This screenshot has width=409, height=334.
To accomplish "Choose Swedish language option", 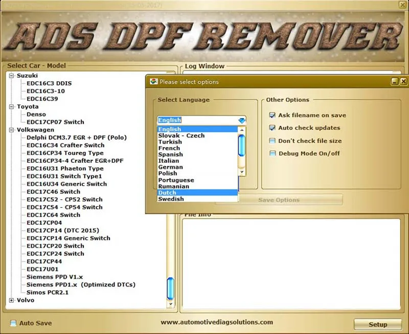I will point(197,199).
